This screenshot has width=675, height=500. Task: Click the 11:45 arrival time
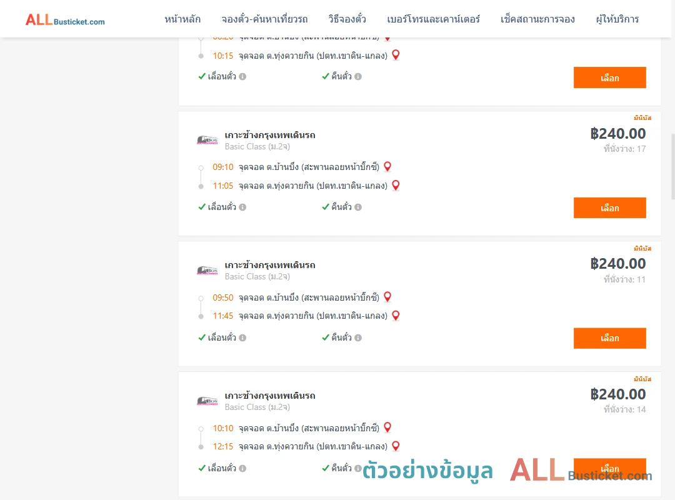tap(223, 316)
